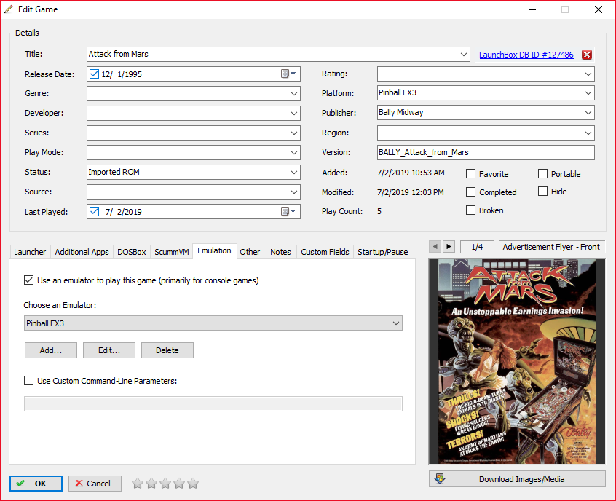Confirm changes with the OK button

click(36, 484)
